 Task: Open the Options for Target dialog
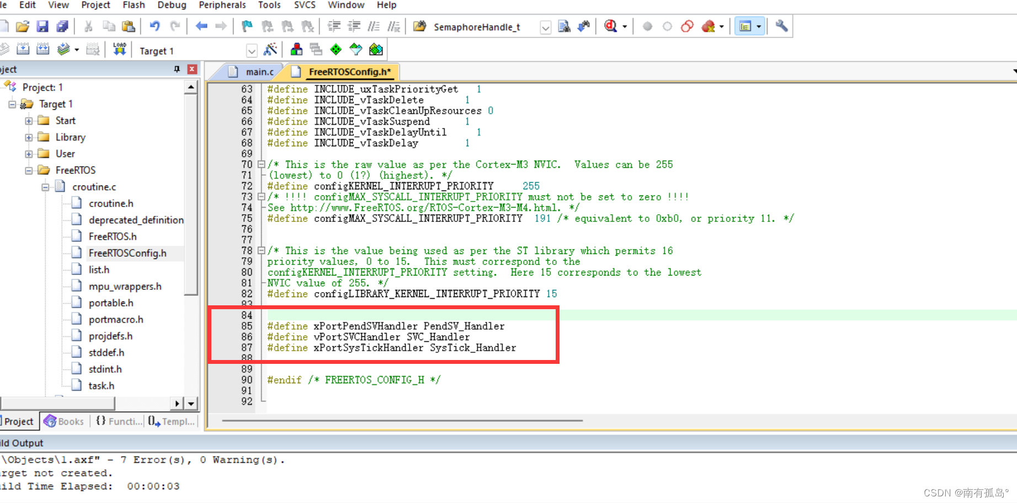tap(296, 49)
